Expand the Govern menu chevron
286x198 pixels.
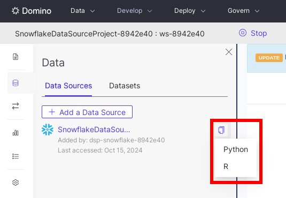(x=257, y=11)
